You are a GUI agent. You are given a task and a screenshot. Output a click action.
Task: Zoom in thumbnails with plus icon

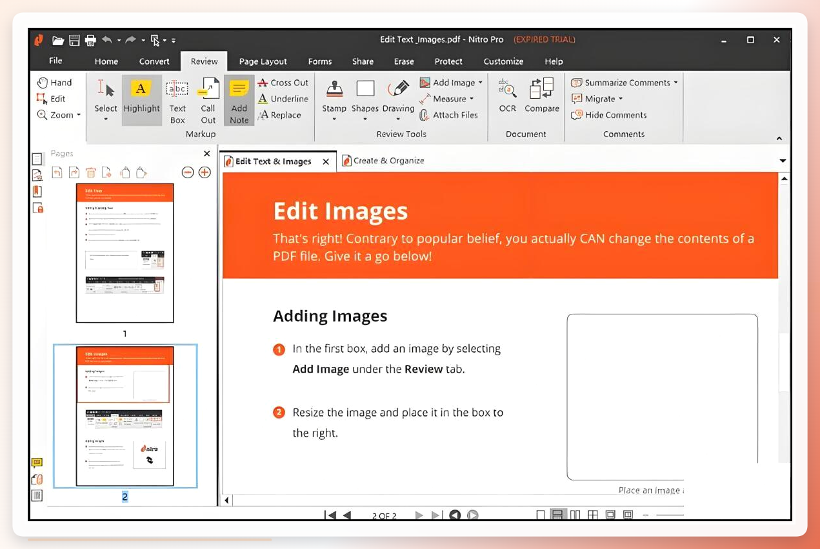pyautogui.click(x=205, y=172)
